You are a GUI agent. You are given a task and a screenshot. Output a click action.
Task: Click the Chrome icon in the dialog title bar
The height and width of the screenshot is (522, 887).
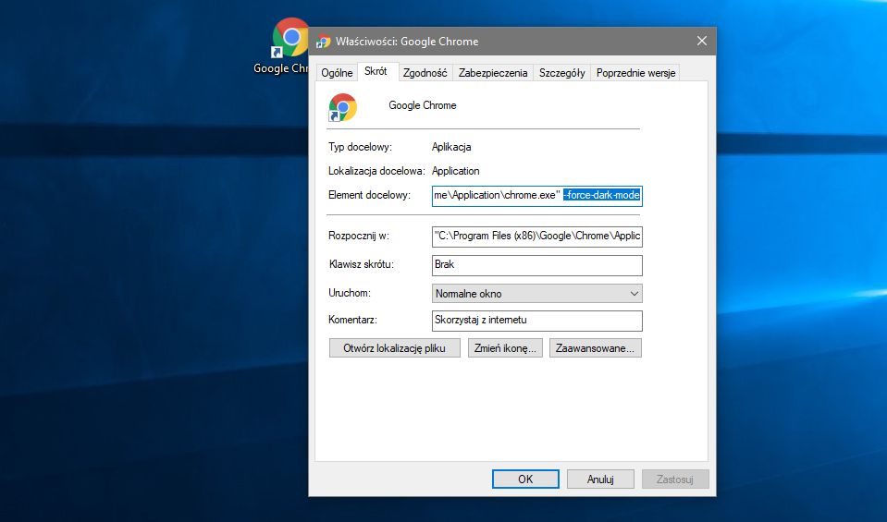coord(324,42)
